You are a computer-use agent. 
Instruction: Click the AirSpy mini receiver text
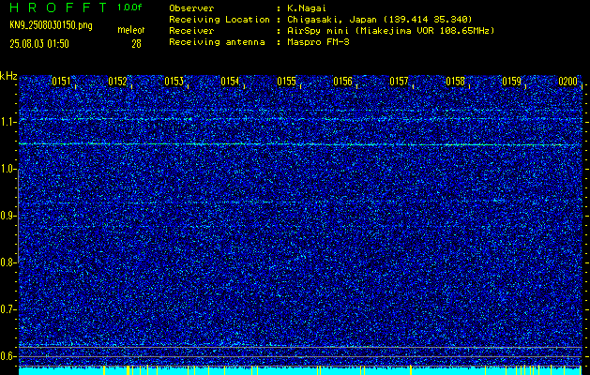click(390, 30)
